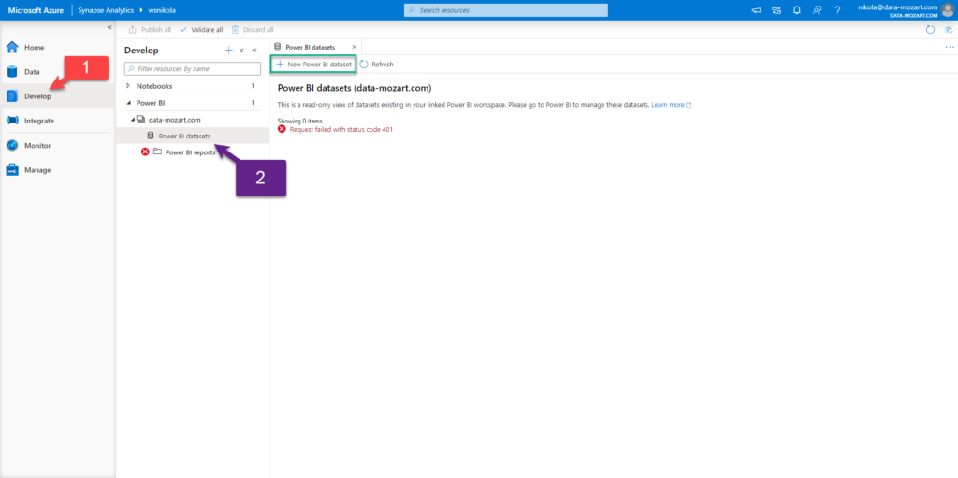Click Synapse Analytics breadcrumb
Viewport: 958px width, 478px height.
point(106,10)
